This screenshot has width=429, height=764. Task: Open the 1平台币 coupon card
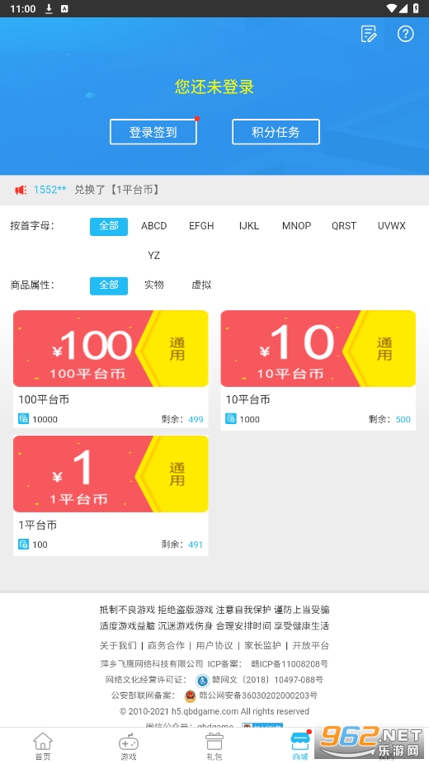click(111, 496)
